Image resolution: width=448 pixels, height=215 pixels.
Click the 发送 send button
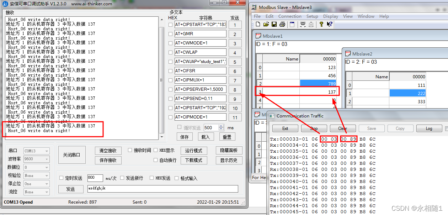pyautogui.click(x=70, y=189)
